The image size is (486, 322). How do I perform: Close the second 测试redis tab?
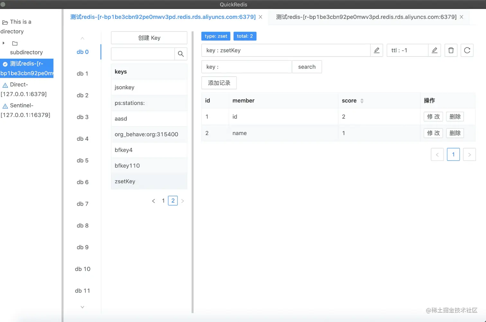[461, 17]
